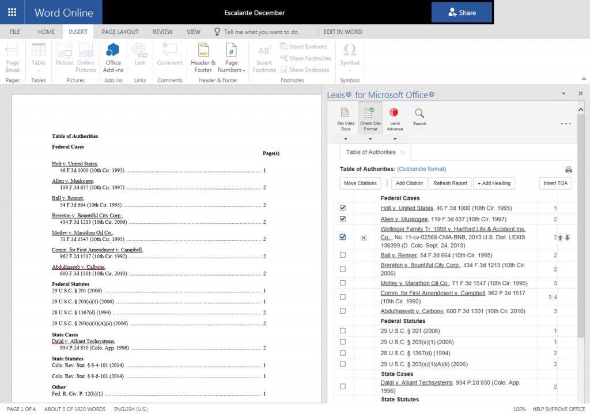
Task: Uncheck the Holt v. United States checkbox
Action: [x=342, y=208]
